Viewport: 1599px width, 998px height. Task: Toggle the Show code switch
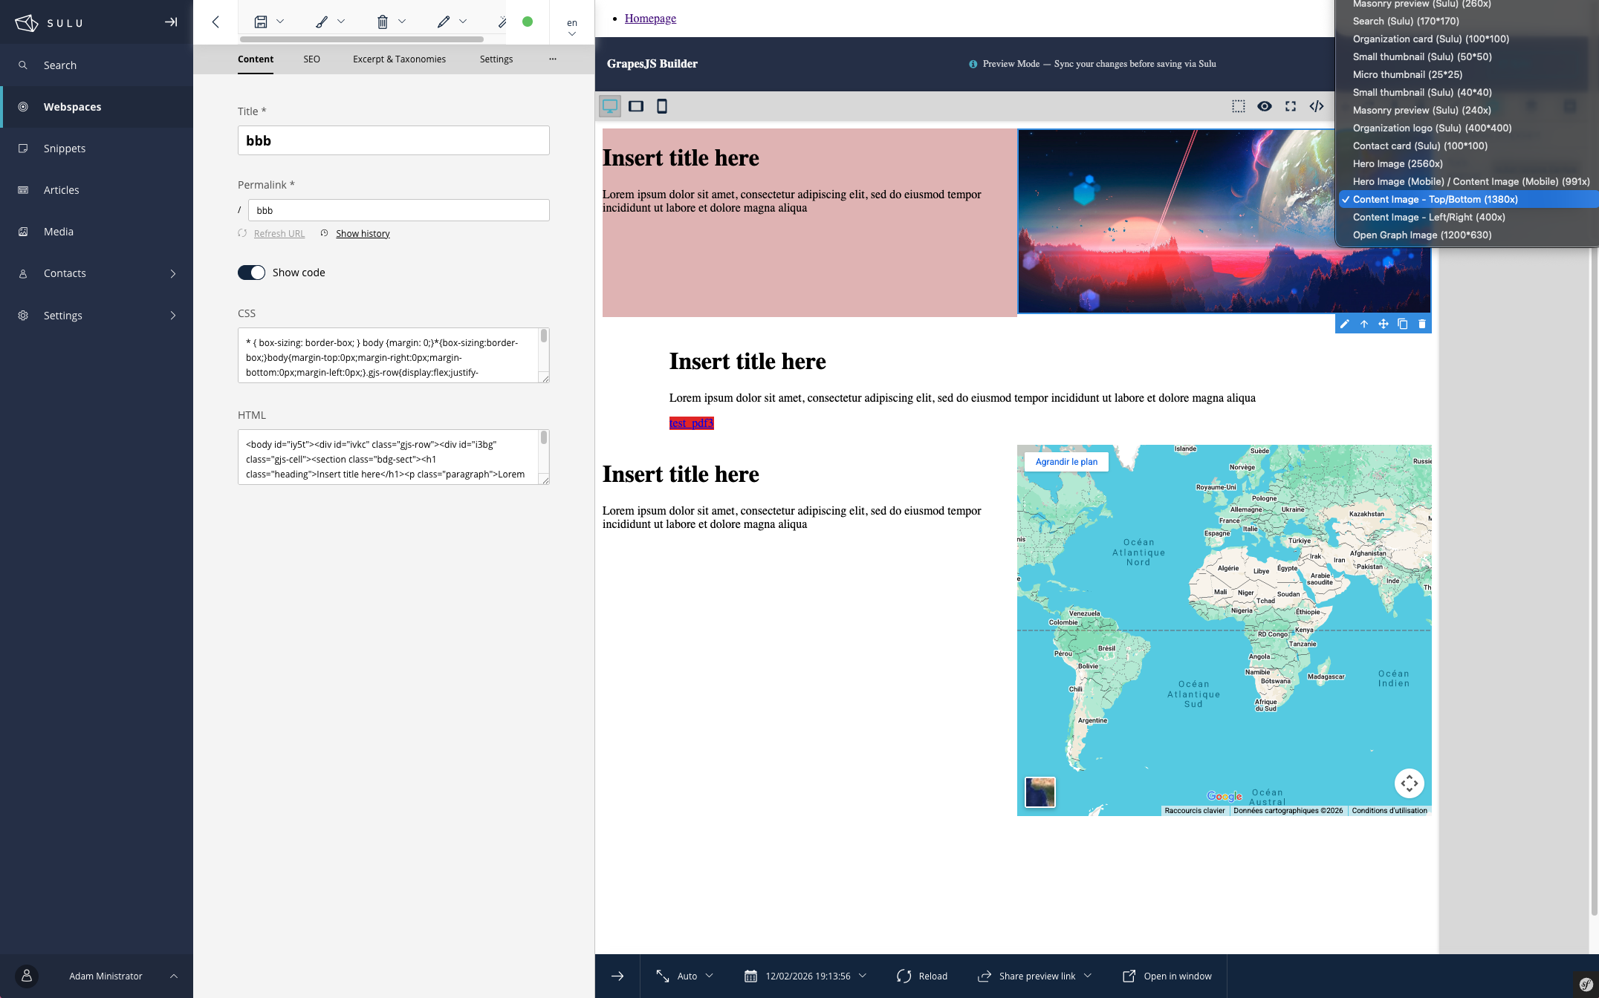pos(252,272)
